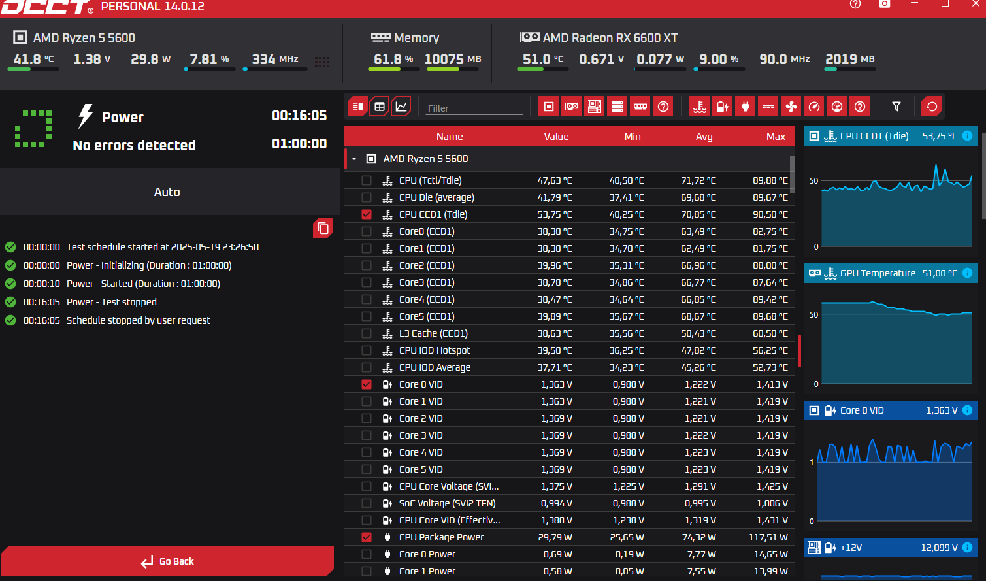Viewport: 986px width, 581px height.
Task: Click the CPU Core VID (Effectiv... row name
Action: coord(450,520)
